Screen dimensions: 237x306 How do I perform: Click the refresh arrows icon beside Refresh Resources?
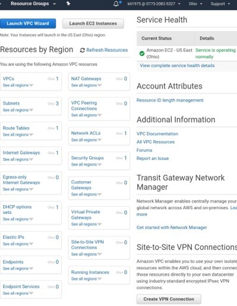pyautogui.click(x=83, y=51)
